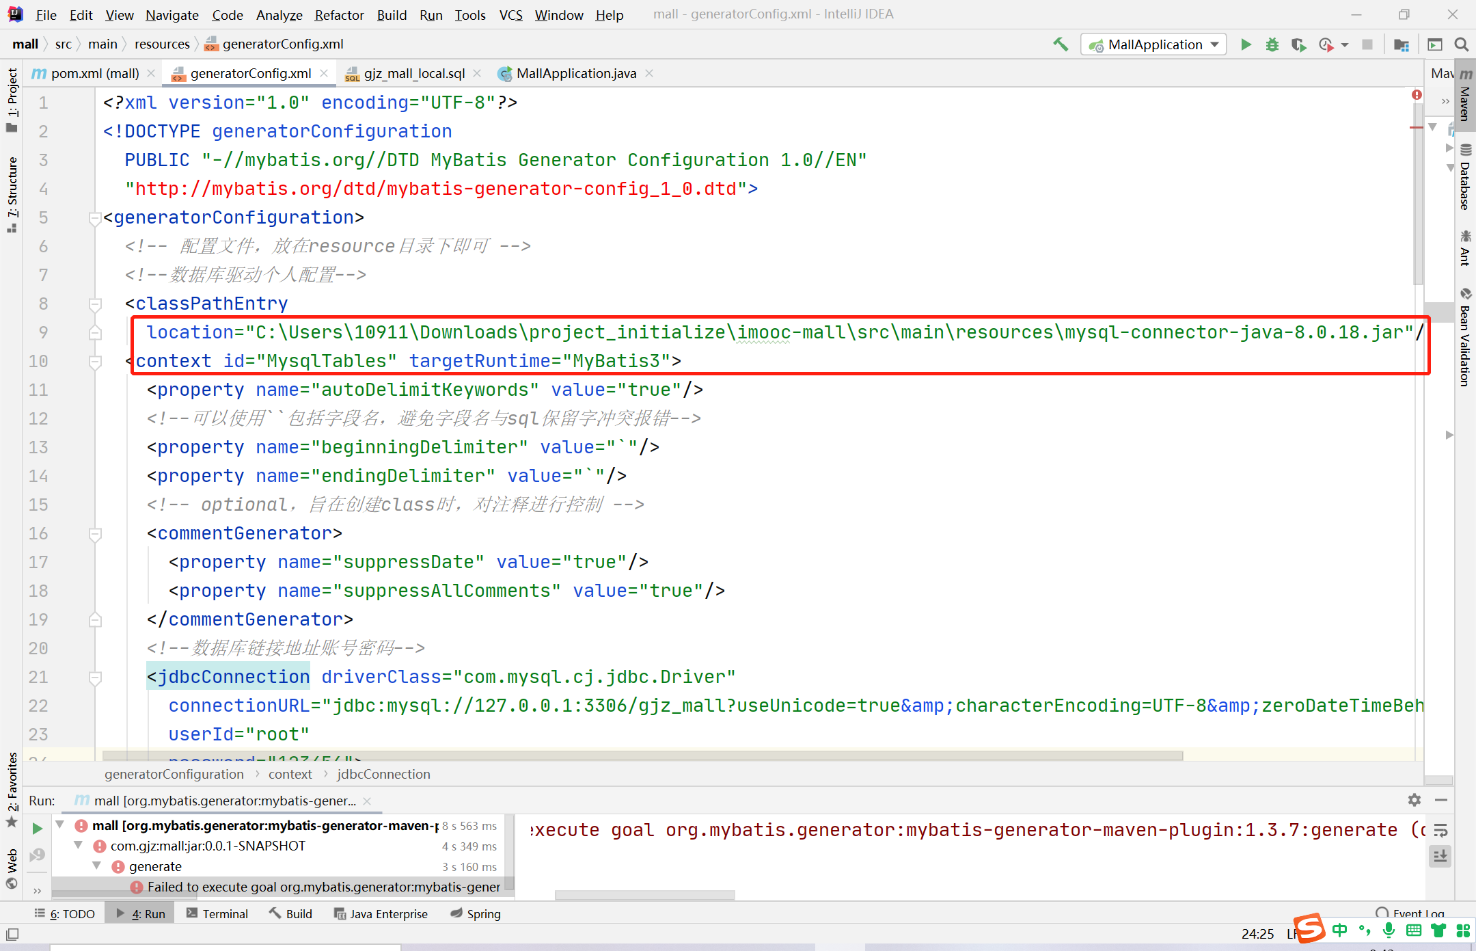This screenshot has width=1476, height=951.
Task: Open Run panel settings gear
Action: click(x=1414, y=800)
